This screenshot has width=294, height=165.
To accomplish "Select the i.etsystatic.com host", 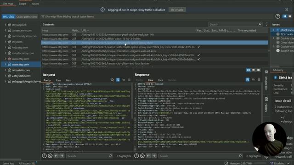I will tap(21, 70).
